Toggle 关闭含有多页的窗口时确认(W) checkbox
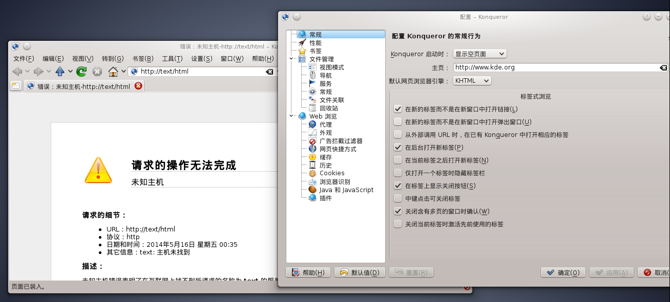The height and width of the screenshot is (302, 670). pyautogui.click(x=397, y=212)
